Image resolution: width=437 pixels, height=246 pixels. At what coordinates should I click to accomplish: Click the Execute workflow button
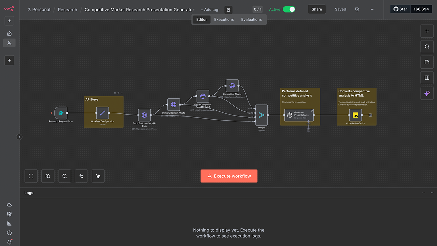tap(229, 176)
